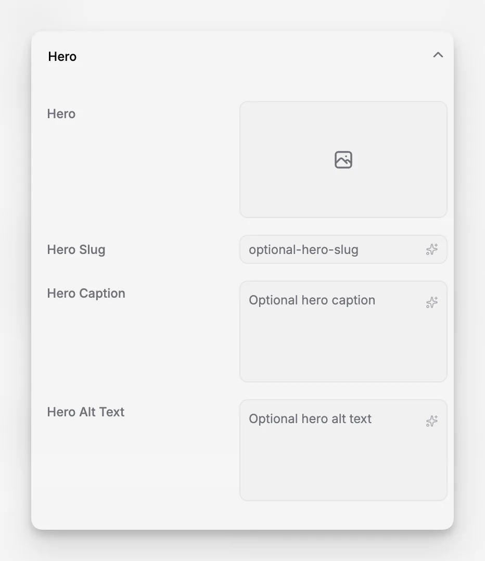The height and width of the screenshot is (561, 485).
Task: Click the 'Optional hero alt text' placeholder
Action: 310,418
